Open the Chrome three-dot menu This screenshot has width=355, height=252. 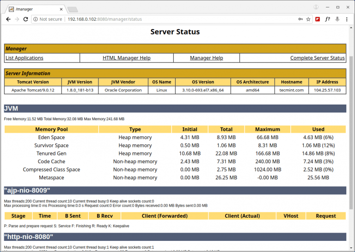click(348, 19)
